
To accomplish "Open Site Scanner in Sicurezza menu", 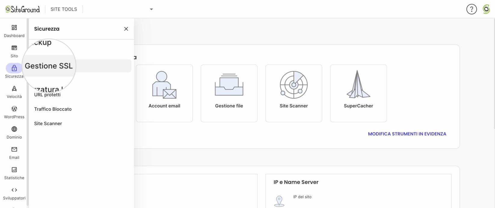I will pyautogui.click(x=48, y=123).
